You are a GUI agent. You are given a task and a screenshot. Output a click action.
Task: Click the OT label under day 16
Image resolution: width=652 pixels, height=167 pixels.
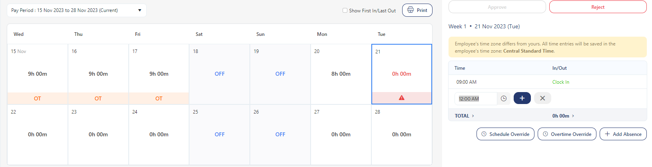pos(98,98)
